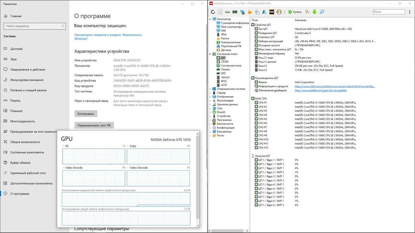Collapse the top-level Системная плата tree node
The width and height of the screenshot is (415, 233).
[210, 54]
